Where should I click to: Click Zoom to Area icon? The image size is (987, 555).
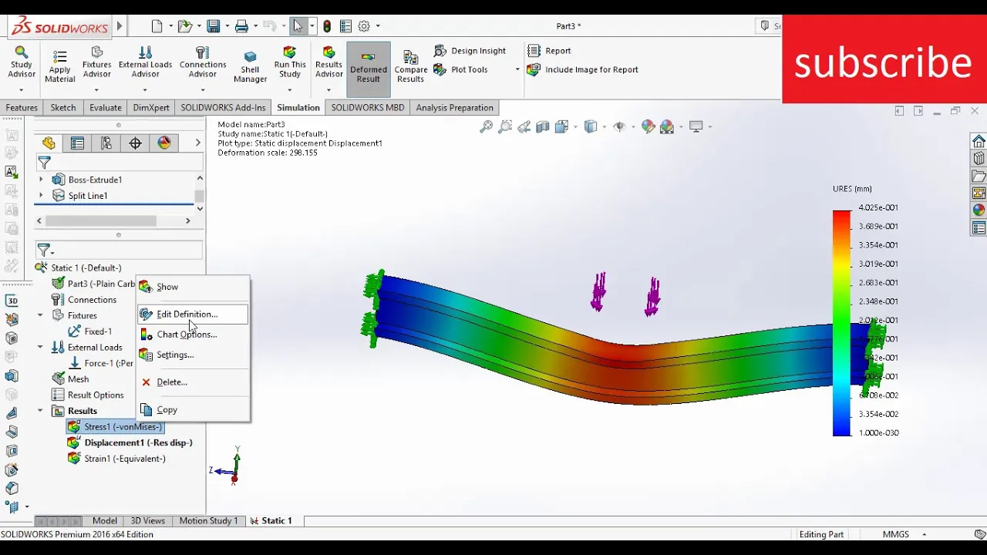pos(505,127)
